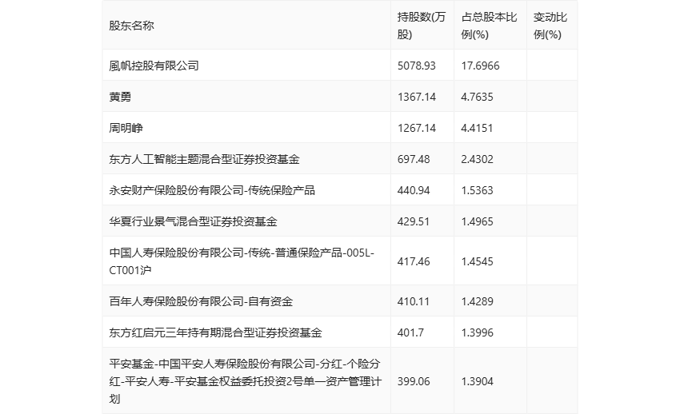
Task: Select 永安财产保险股份有限公司-传统保险产品 name
Action: pos(212,190)
